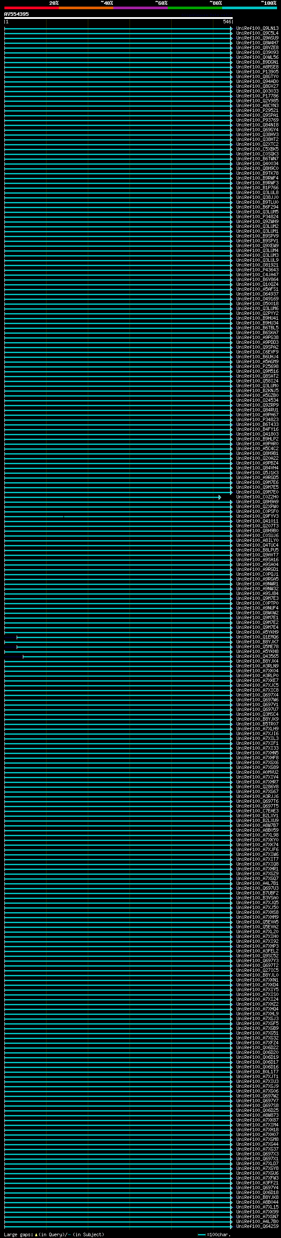This screenshot has width=281, height=1238.
Task: Select the UniRef100_Q642S9 label
Action: [x=257, y=1226]
